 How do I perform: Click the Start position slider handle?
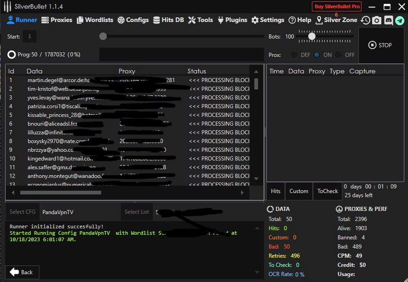pyautogui.click(x=103, y=36)
